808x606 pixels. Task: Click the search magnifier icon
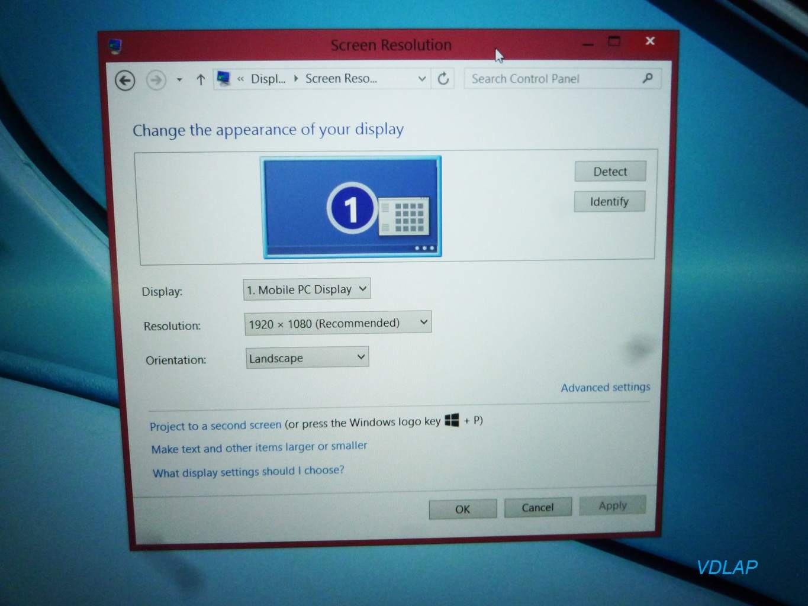click(648, 78)
